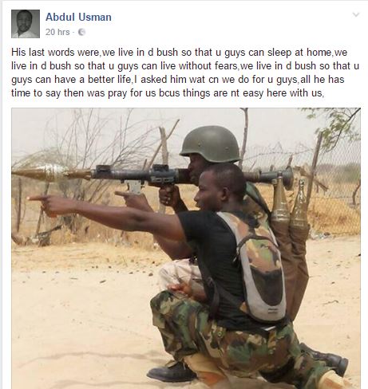This screenshot has height=389, width=368.
Task: Open Abdul Usman's profile picture
Action: tap(26, 24)
